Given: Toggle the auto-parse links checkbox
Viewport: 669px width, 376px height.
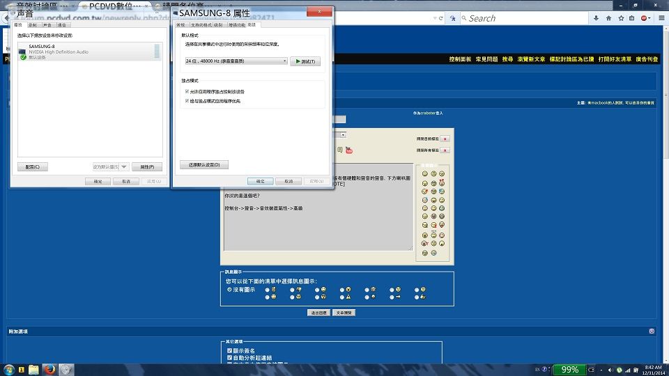Looking at the screenshot, I should coord(229,358).
